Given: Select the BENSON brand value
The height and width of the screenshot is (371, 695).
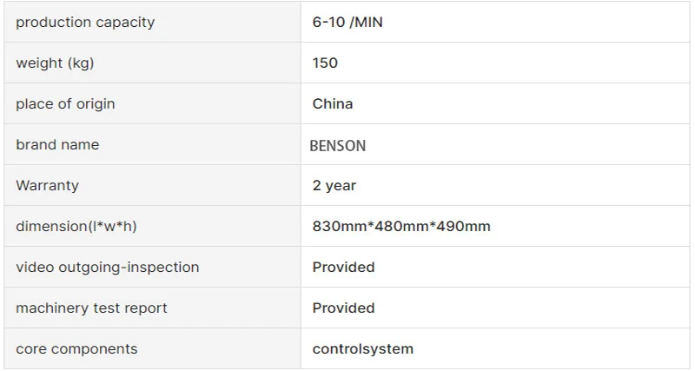Looking at the screenshot, I should [338, 146].
